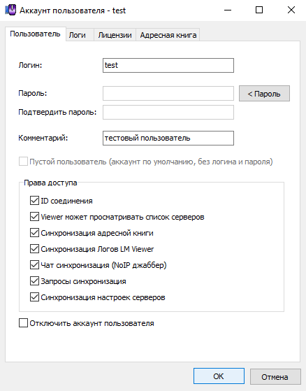Toggle Чат синхронизация (NoIP джаббер)

34,265
